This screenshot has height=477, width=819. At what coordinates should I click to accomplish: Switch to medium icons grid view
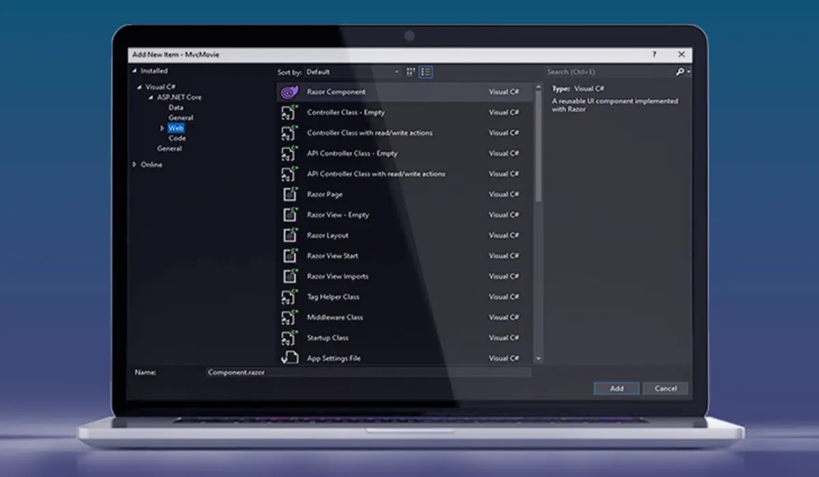tap(411, 72)
